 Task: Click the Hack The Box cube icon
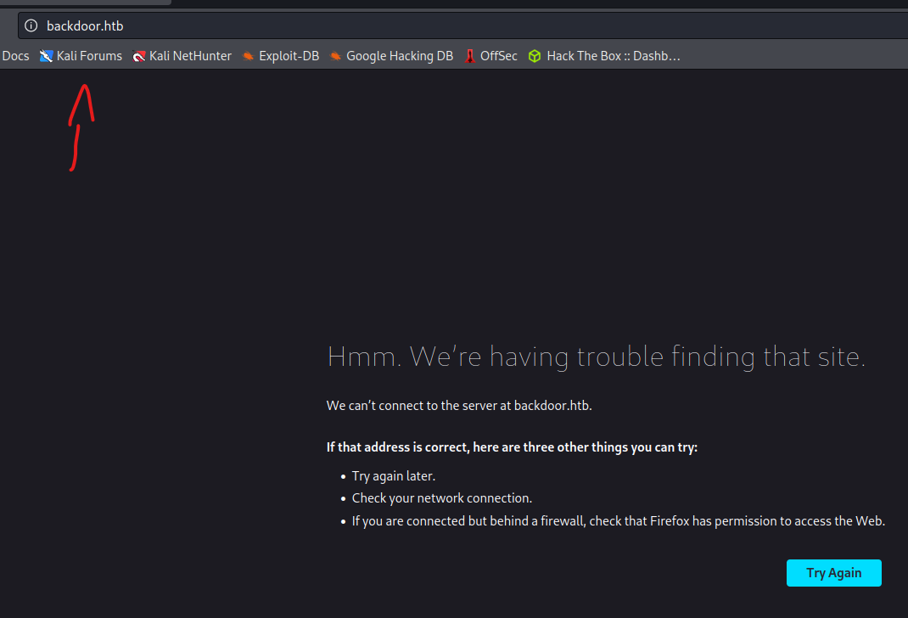pyautogui.click(x=535, y=55)
